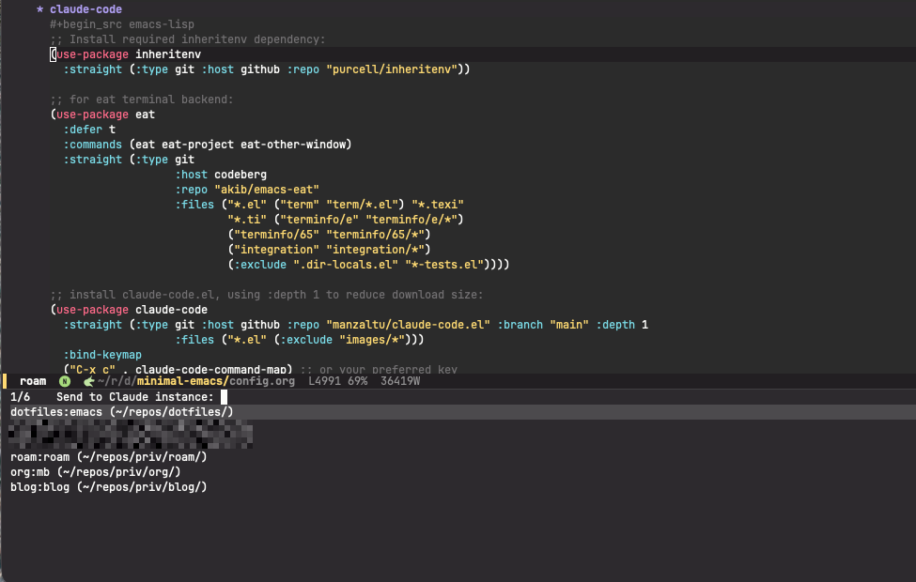Choose the blog:blog instance

tap(108, 487)
